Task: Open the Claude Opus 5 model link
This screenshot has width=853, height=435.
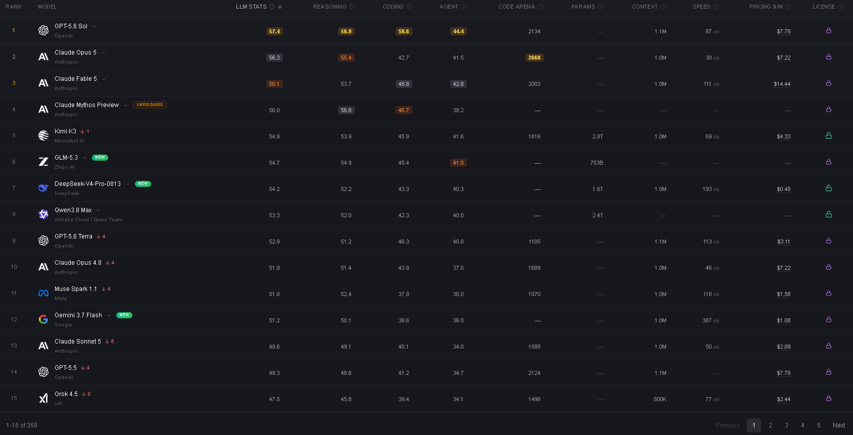Action: click(75, 53)
